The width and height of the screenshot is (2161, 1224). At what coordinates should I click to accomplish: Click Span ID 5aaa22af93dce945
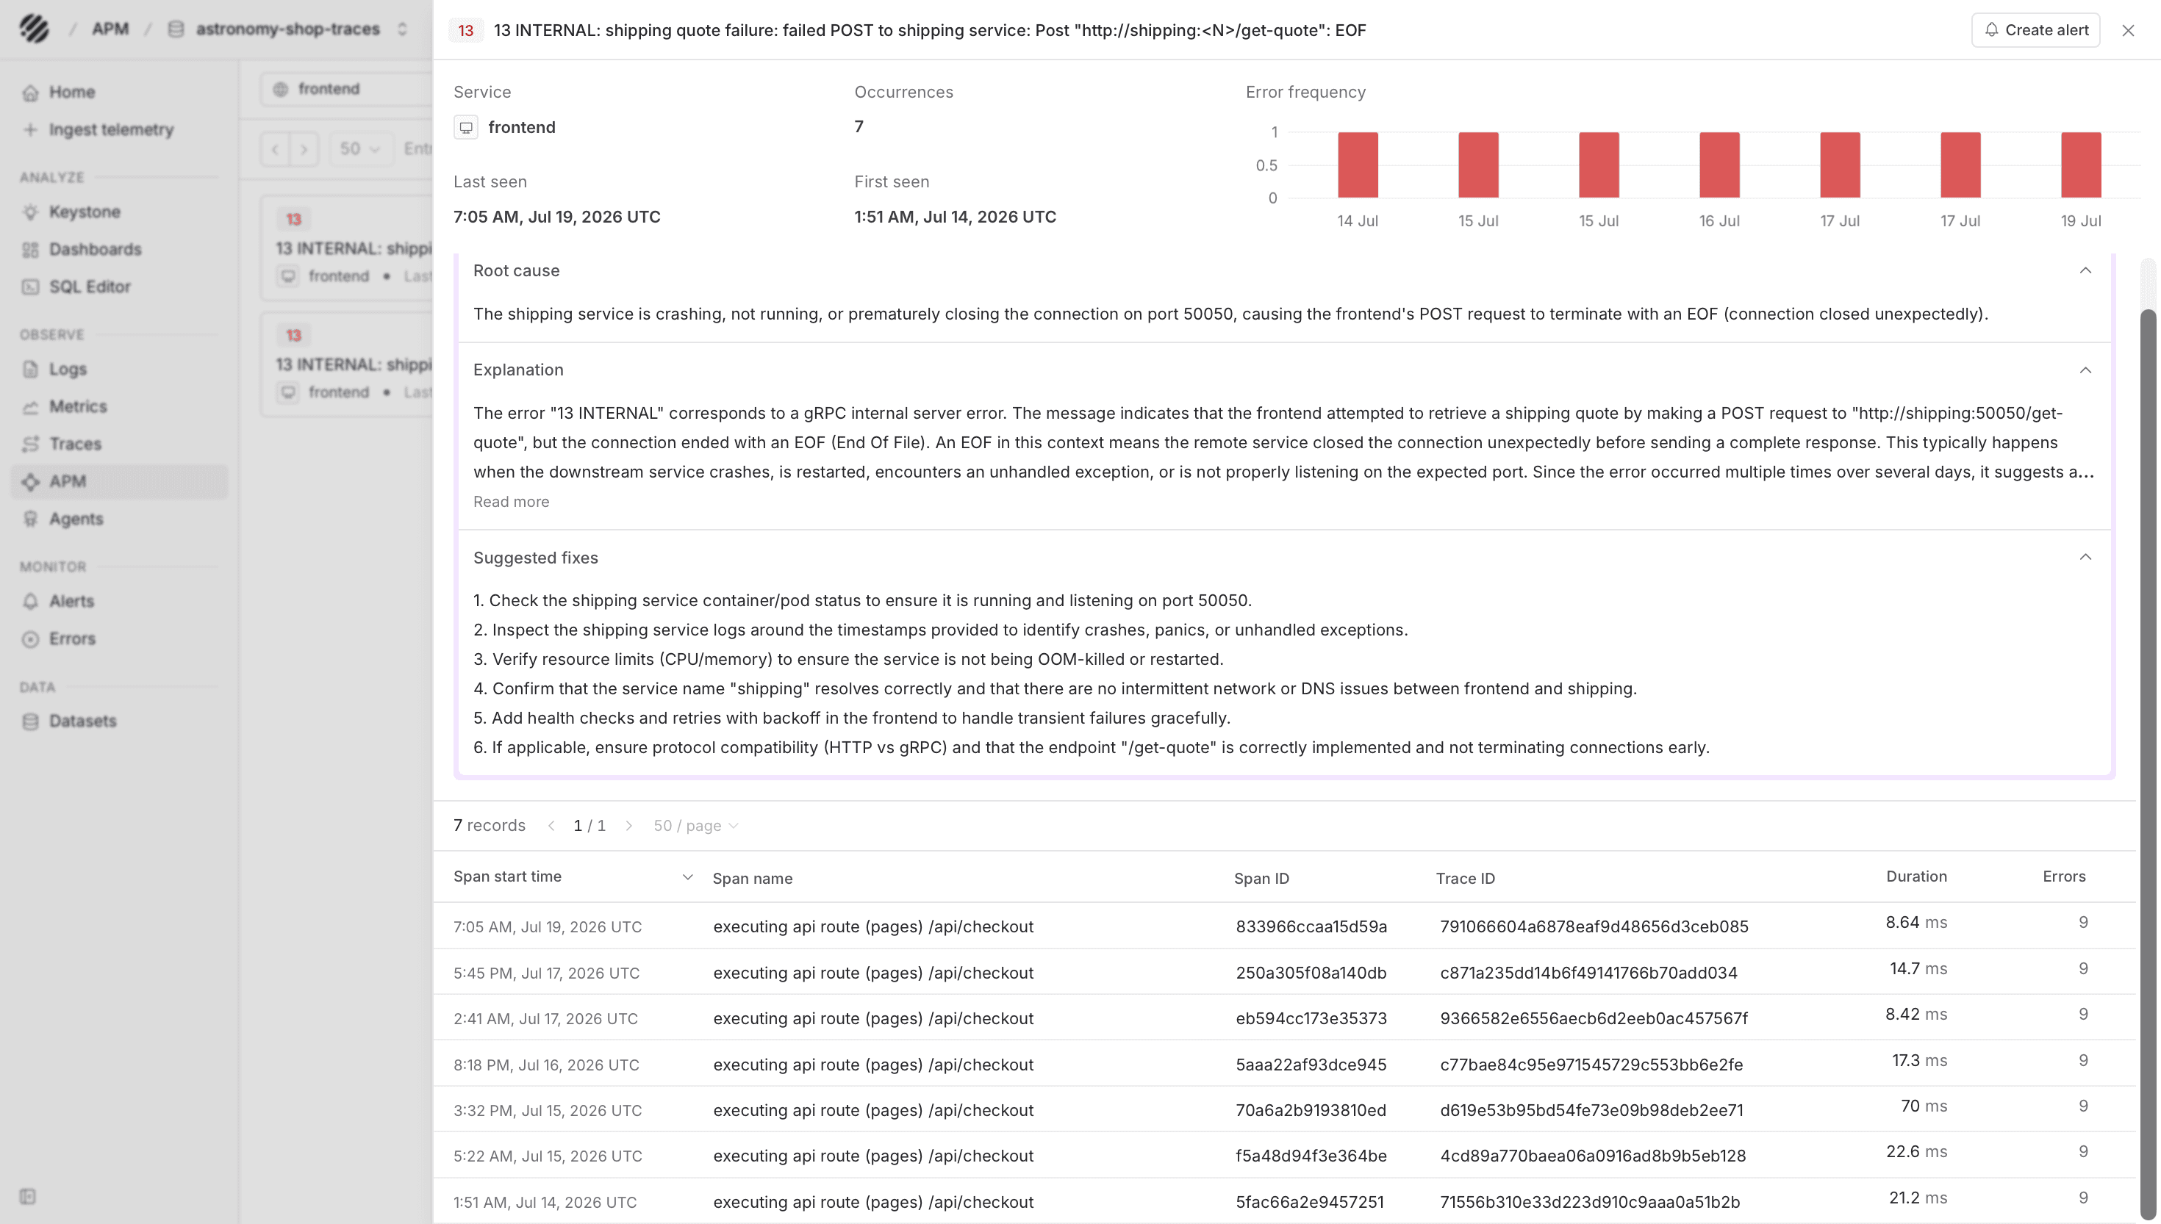point(1311,1065)
